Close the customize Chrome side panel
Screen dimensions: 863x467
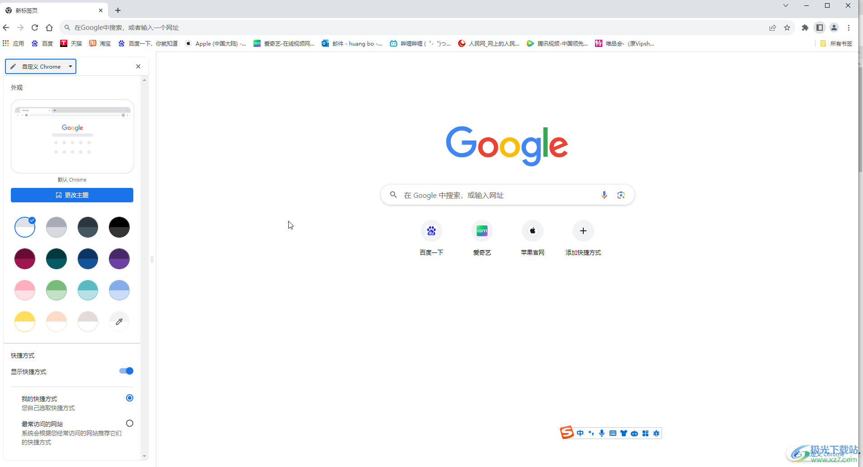coord(138,66)
